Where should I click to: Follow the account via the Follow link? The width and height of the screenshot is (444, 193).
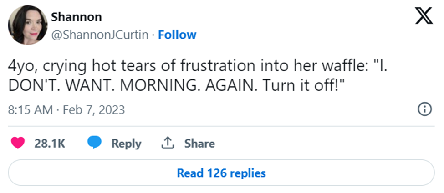click(x=177, y=35)
